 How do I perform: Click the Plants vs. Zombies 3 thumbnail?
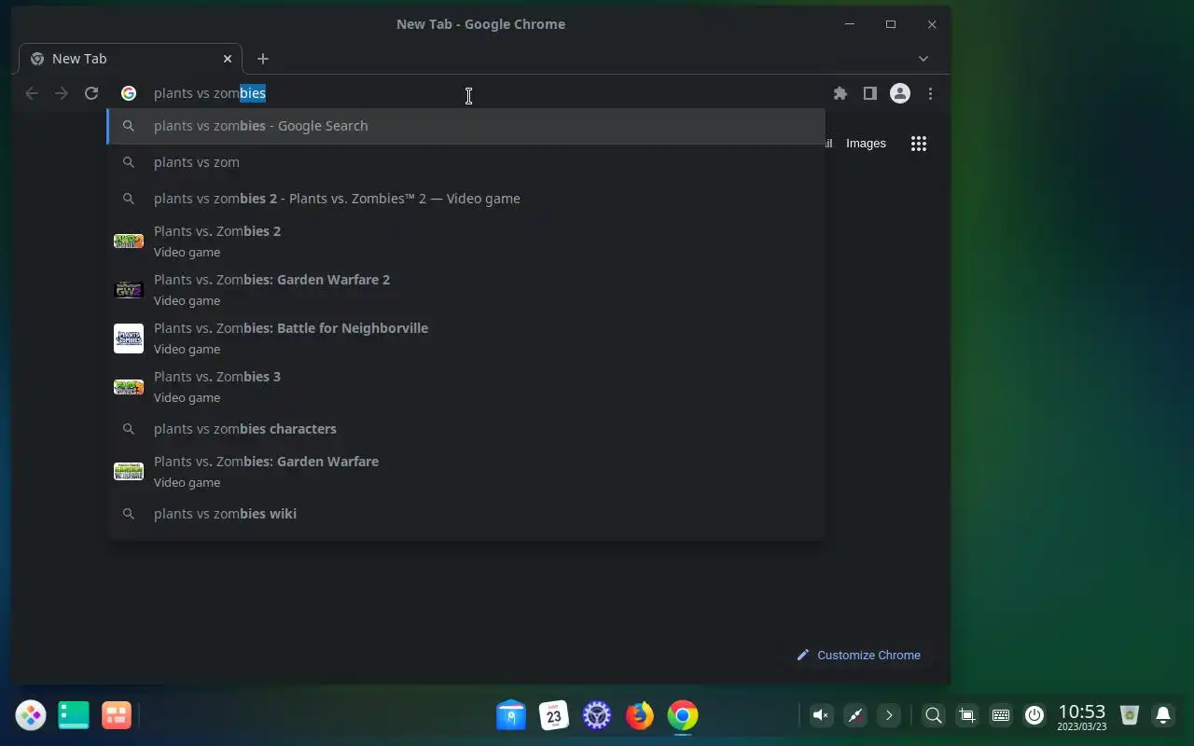point(129,386)
